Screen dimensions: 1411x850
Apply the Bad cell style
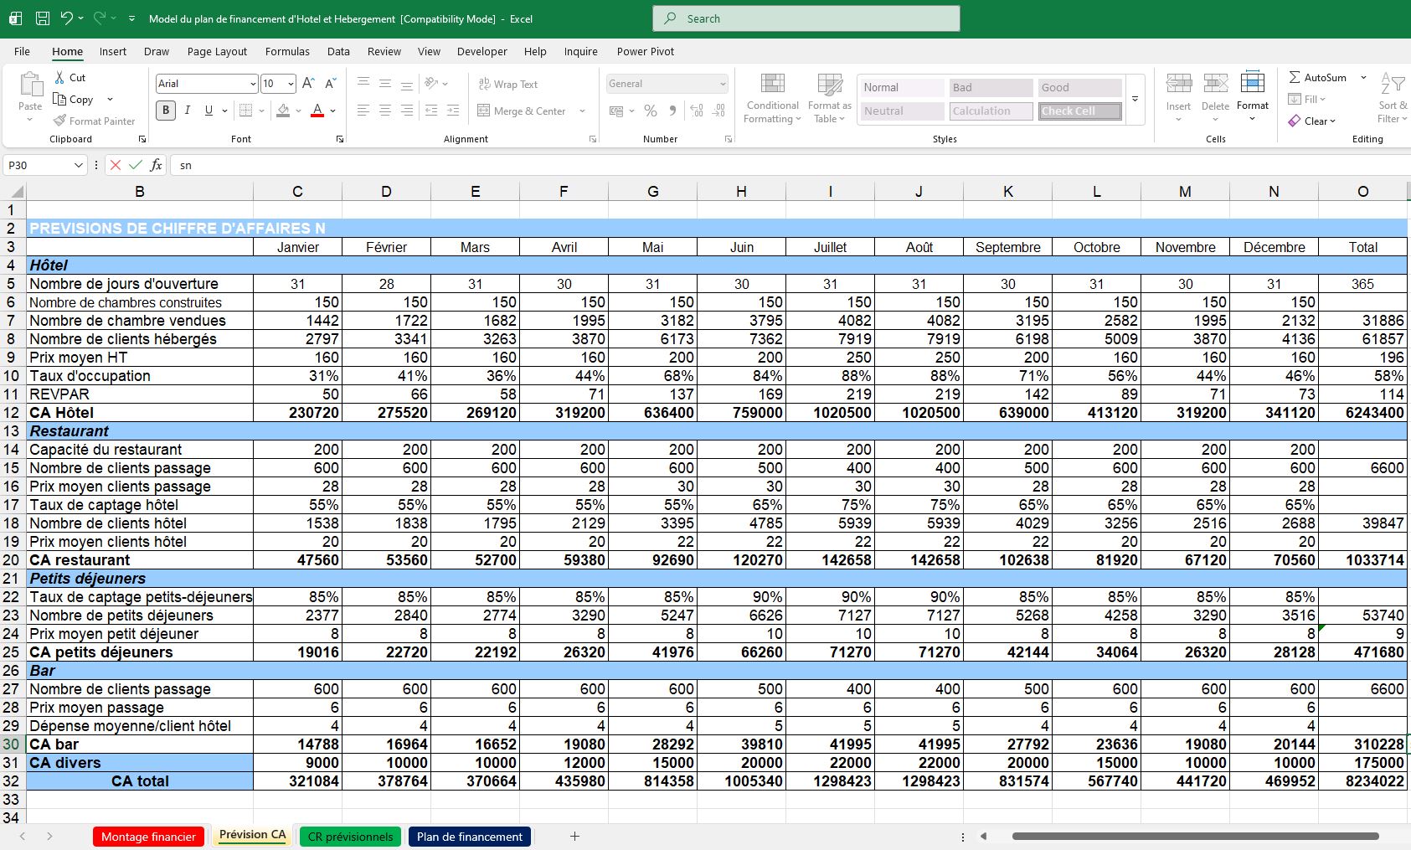[x=991, y=87]
